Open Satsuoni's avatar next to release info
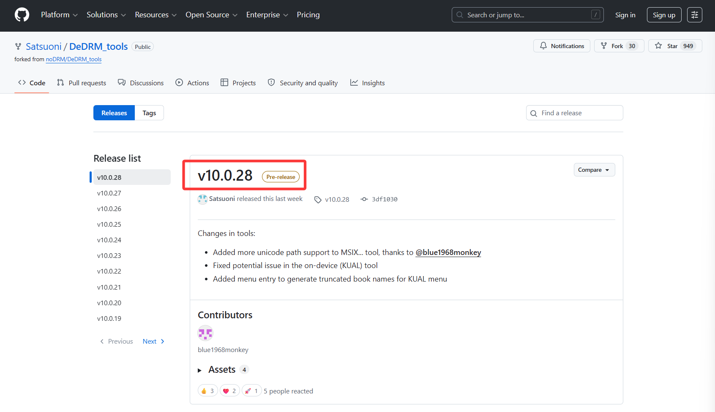The height and width of the screenshot is (412, 715). pos(202,199)
